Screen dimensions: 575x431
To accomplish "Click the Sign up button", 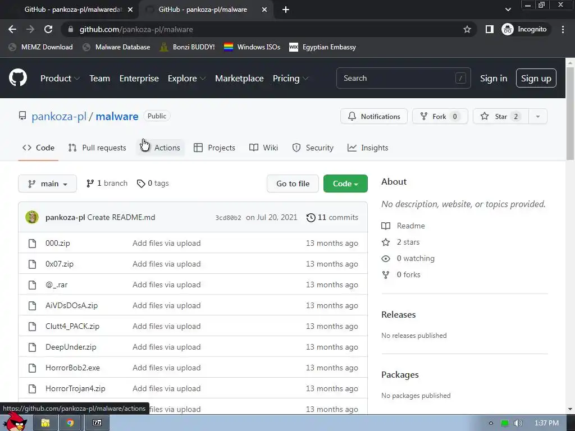I will pyautogui.click(x=536, y=78).
